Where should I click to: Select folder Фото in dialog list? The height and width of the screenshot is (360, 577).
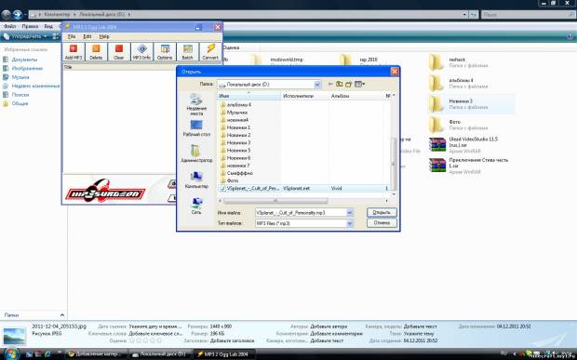[229, 180]
